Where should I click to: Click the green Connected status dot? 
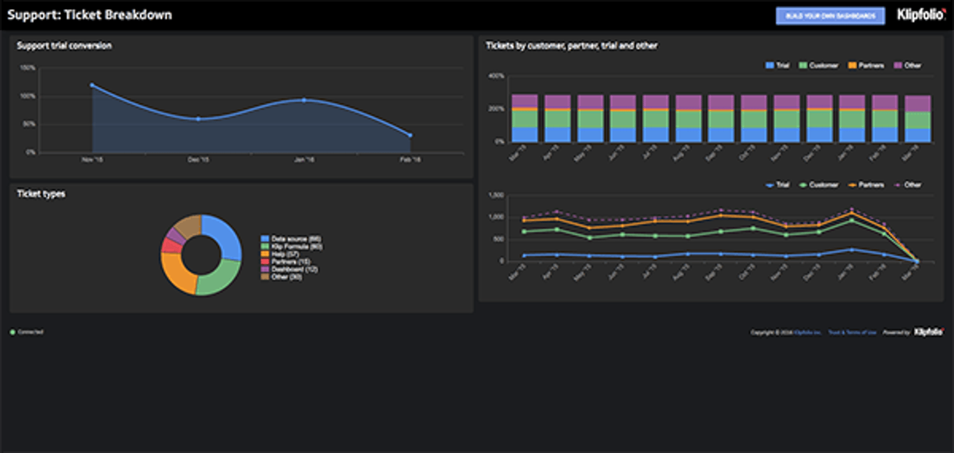(x=12, y=332)
